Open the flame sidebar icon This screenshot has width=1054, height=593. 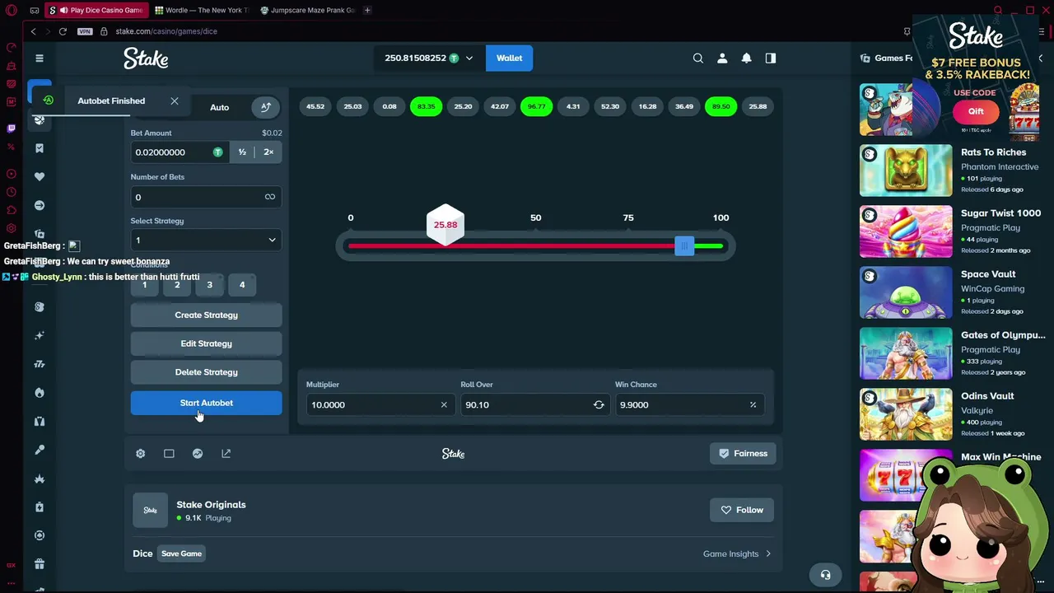[40, 393]
